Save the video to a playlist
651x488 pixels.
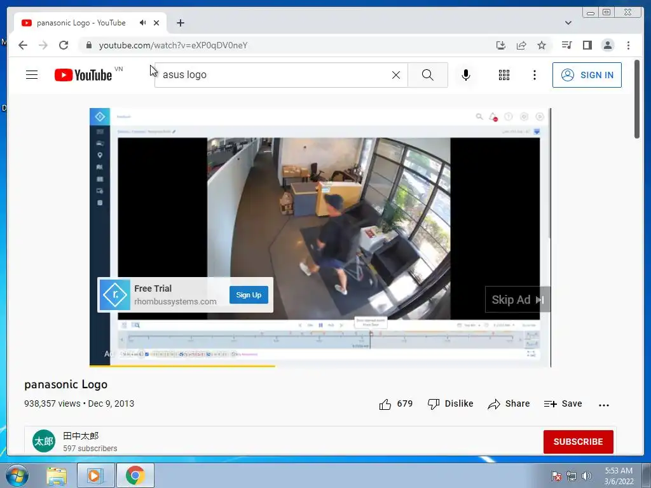tap(563, 403)
